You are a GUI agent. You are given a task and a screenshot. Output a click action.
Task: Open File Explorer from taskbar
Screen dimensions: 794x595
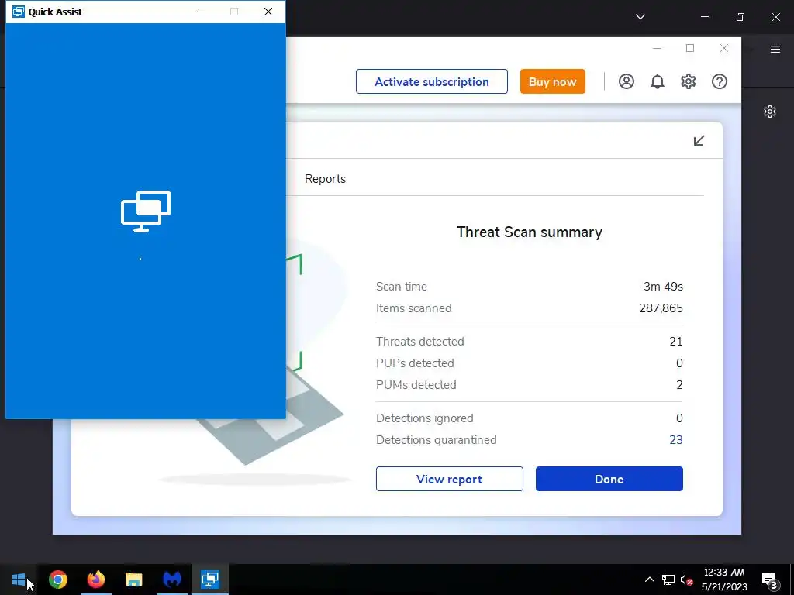(x=133, y=580)
